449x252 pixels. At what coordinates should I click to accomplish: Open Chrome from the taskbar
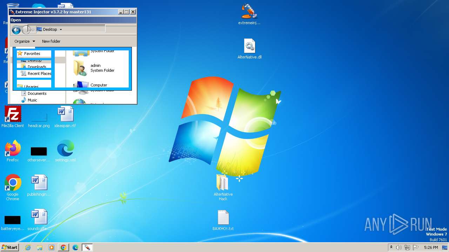point(63,247)
